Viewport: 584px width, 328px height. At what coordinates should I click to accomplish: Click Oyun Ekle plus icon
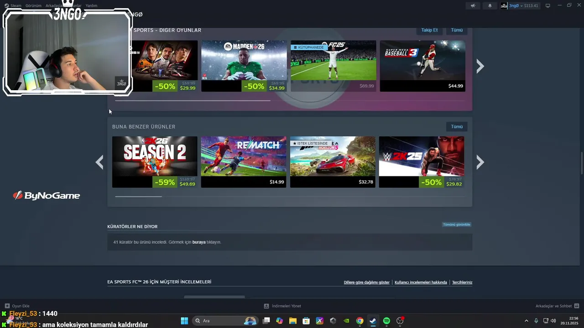7,306
